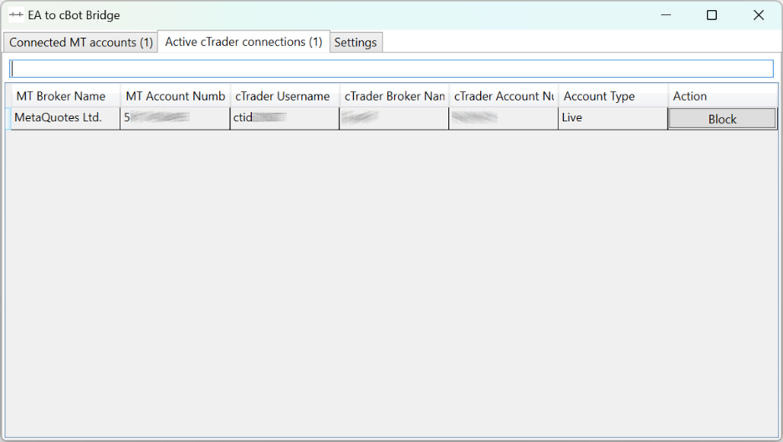Switch to Connected MT accounts tab

(x=81, y=43)
